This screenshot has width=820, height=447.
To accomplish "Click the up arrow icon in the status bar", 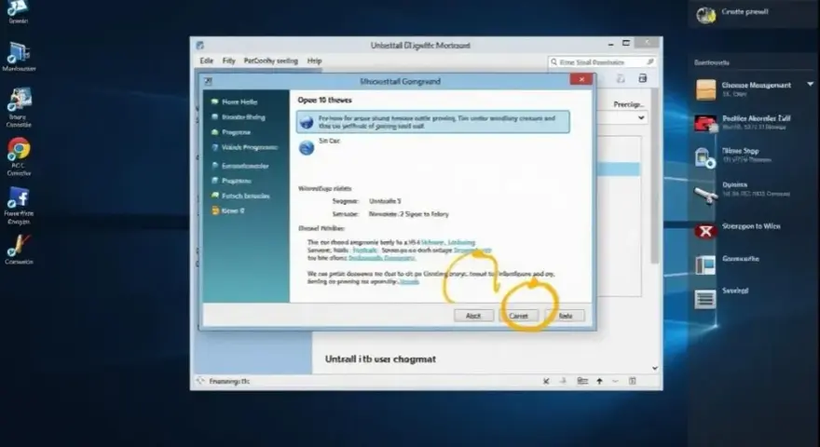I will coord(600,381).
